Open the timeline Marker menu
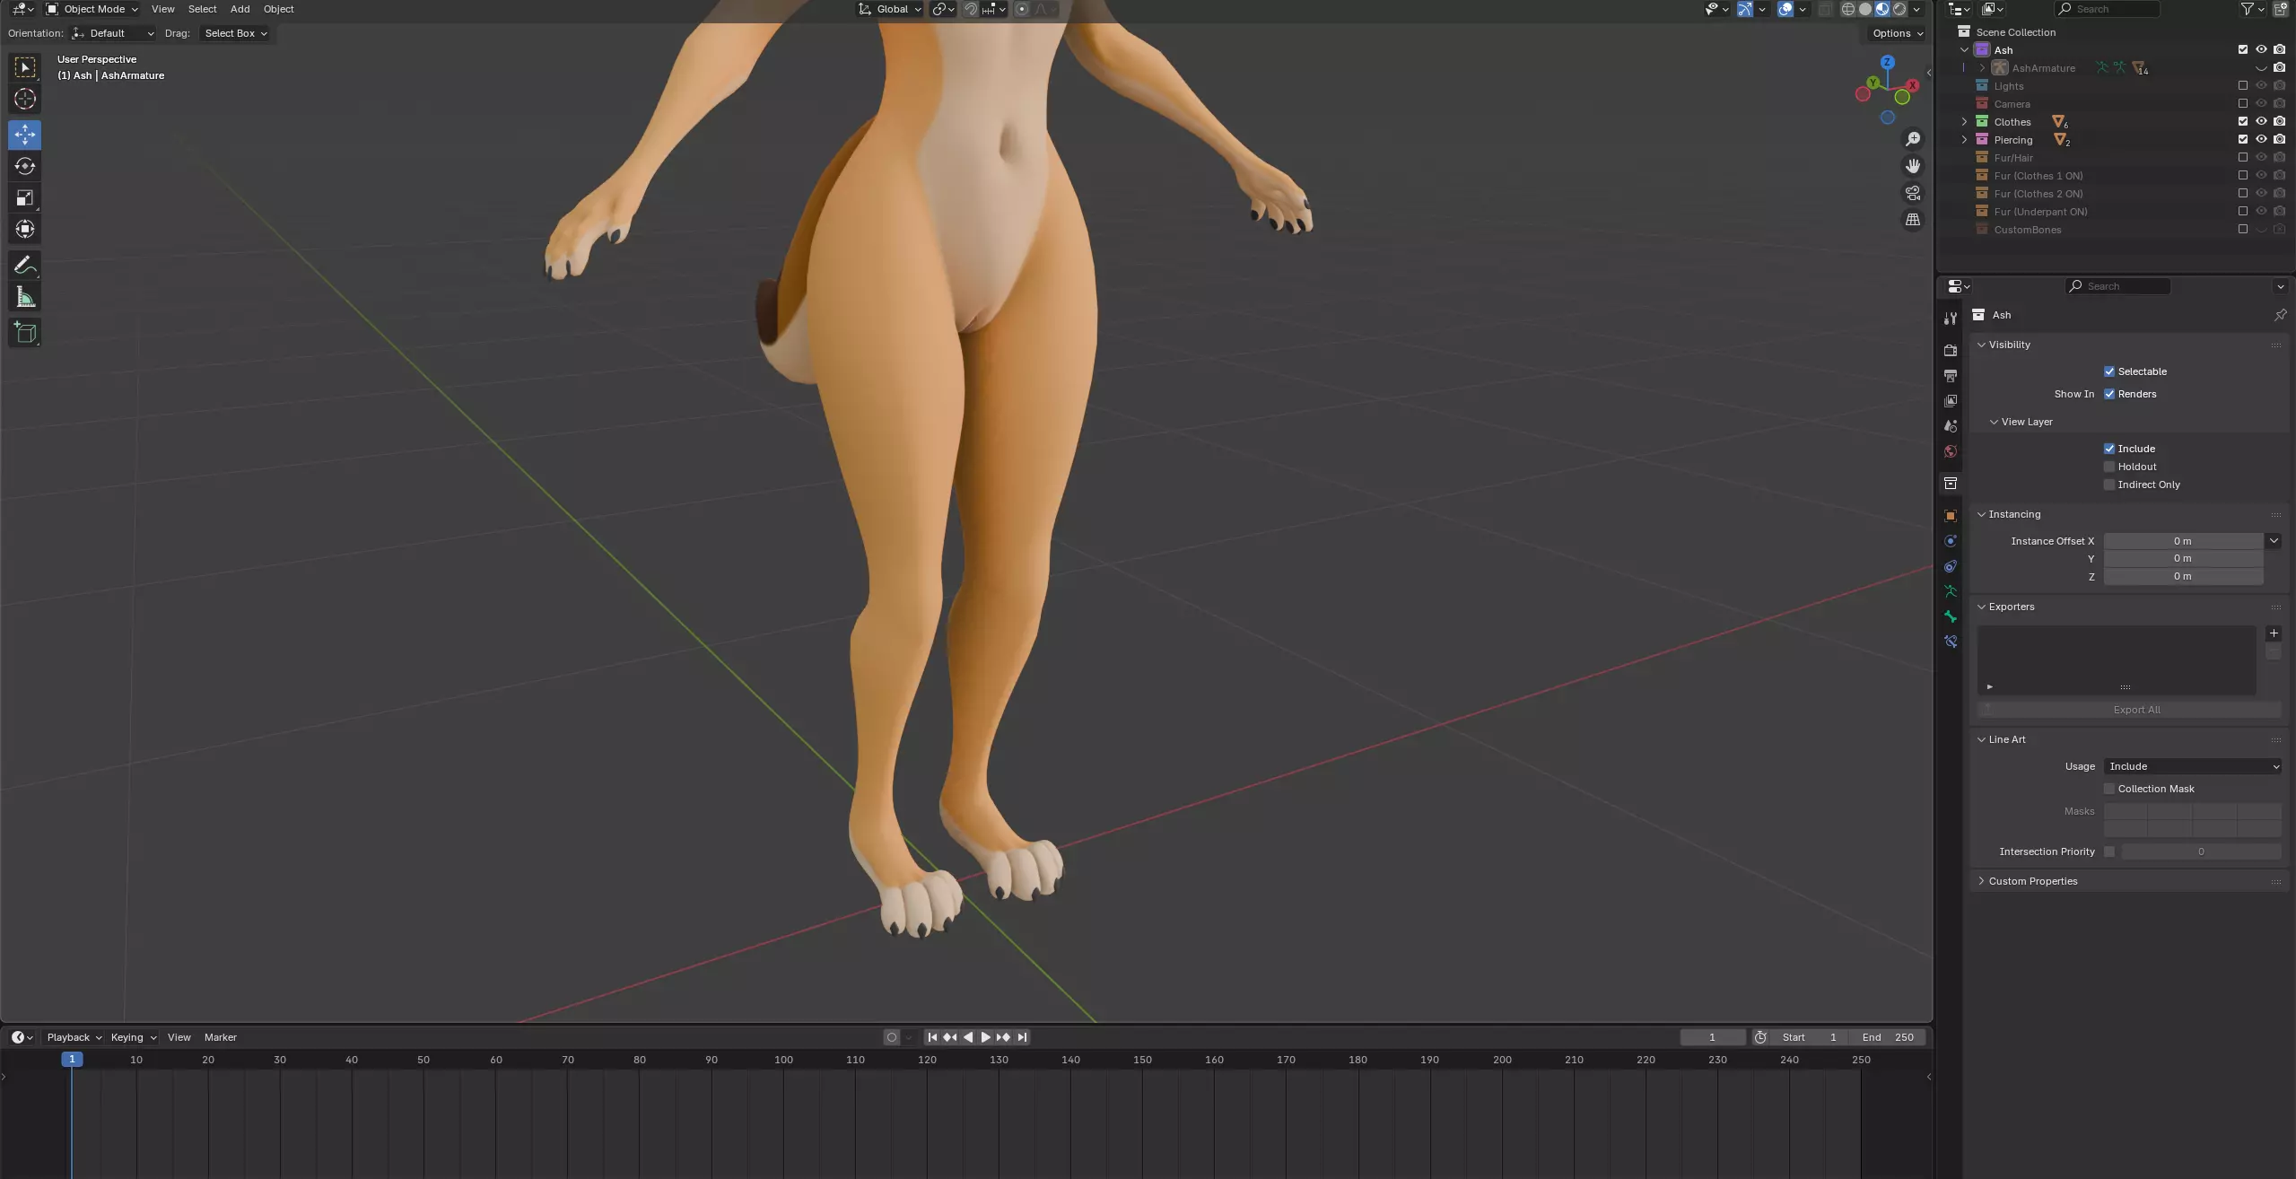This screenshot has width=2296, height=1179. (x=220, y=1037)
